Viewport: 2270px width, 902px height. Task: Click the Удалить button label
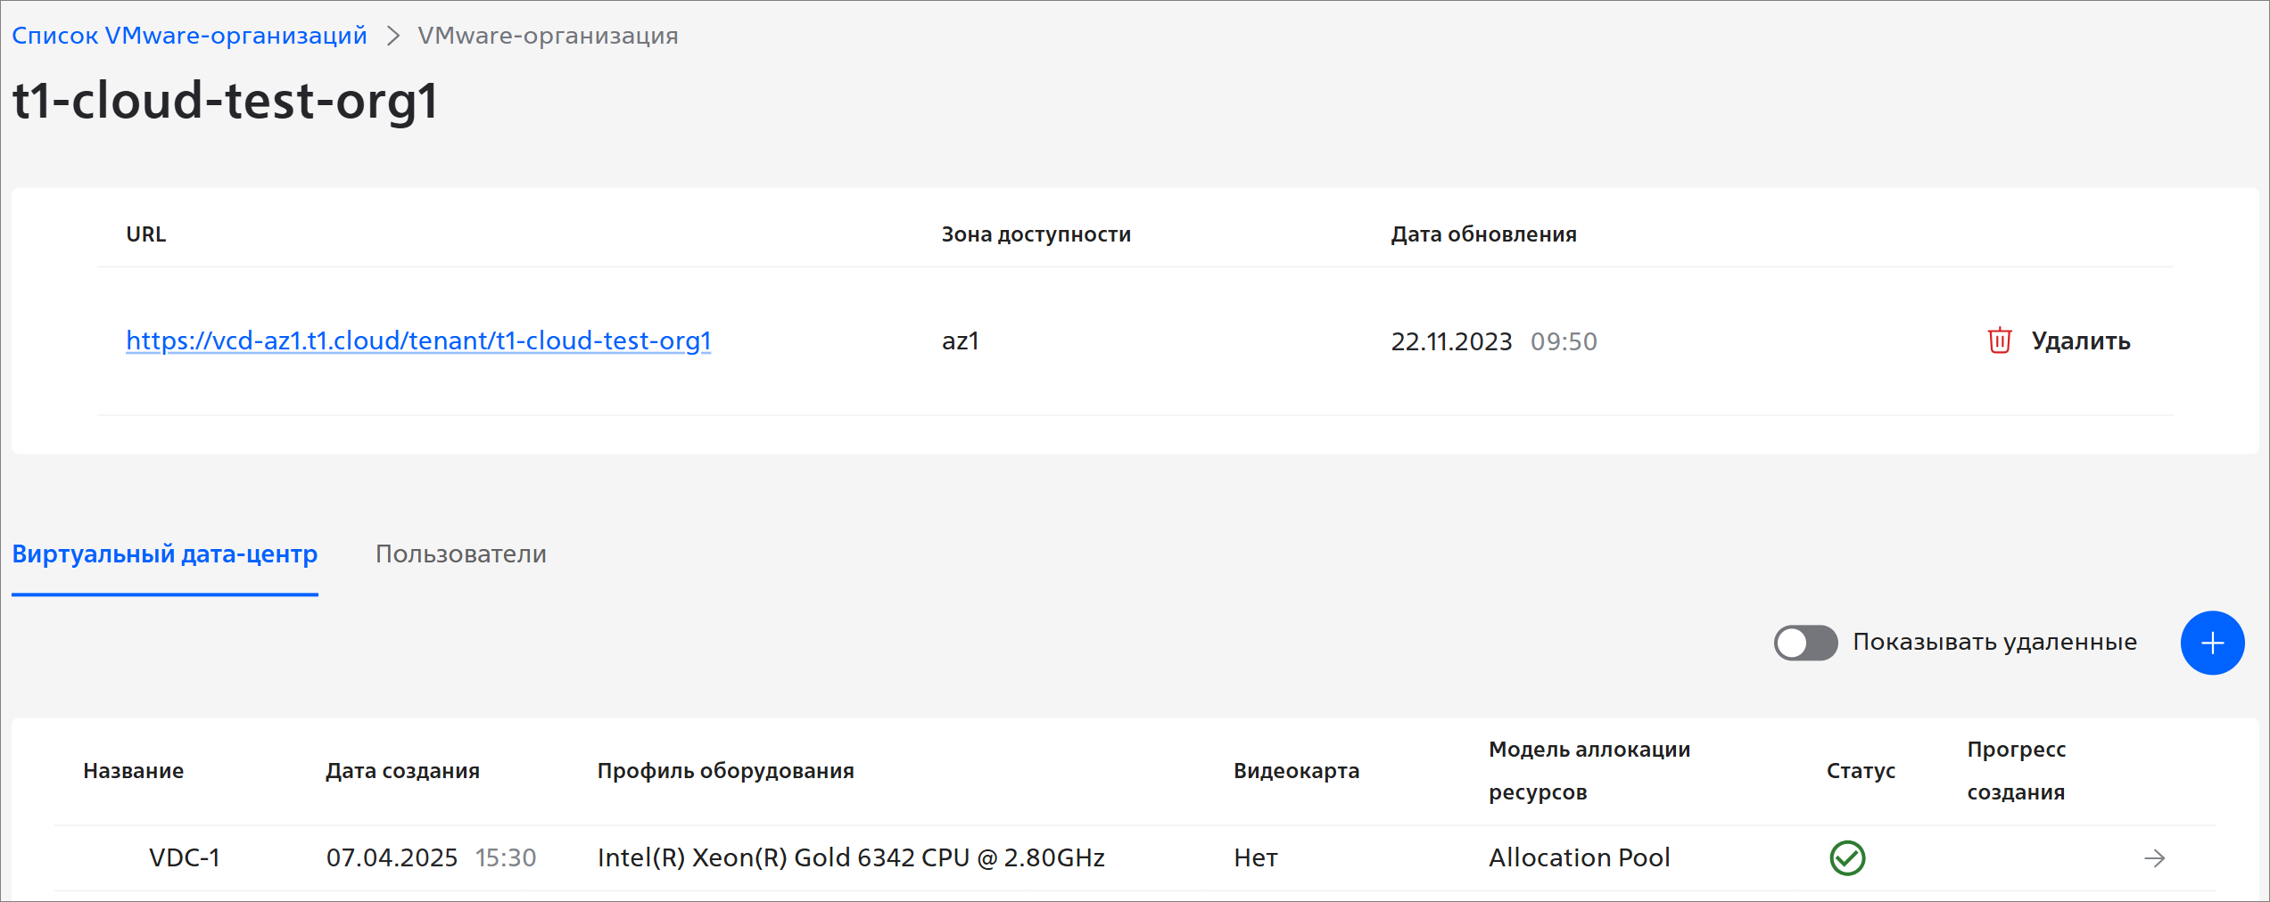pyautogui.click(x=2080, y=340)
